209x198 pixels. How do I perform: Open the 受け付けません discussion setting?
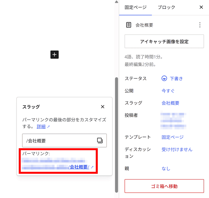(x=177, y=149)
